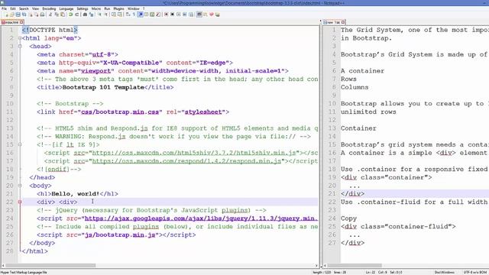Click the Cut toolbar icon
489x275 pixels.
(x=50, y=15)
